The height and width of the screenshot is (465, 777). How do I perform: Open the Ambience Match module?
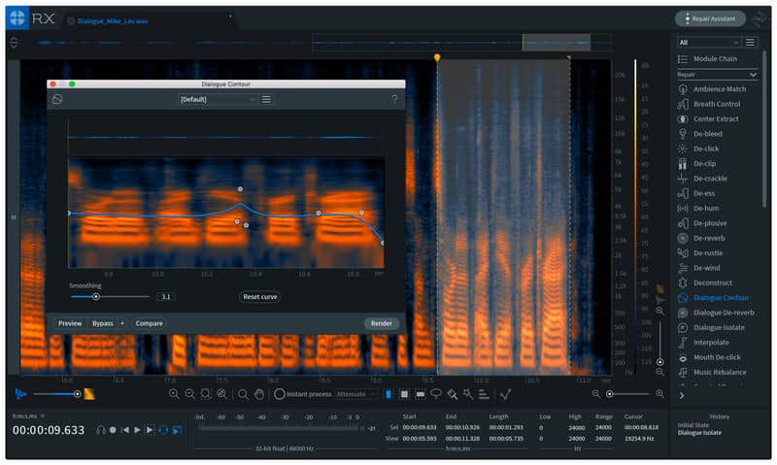[x=712, y=89]
